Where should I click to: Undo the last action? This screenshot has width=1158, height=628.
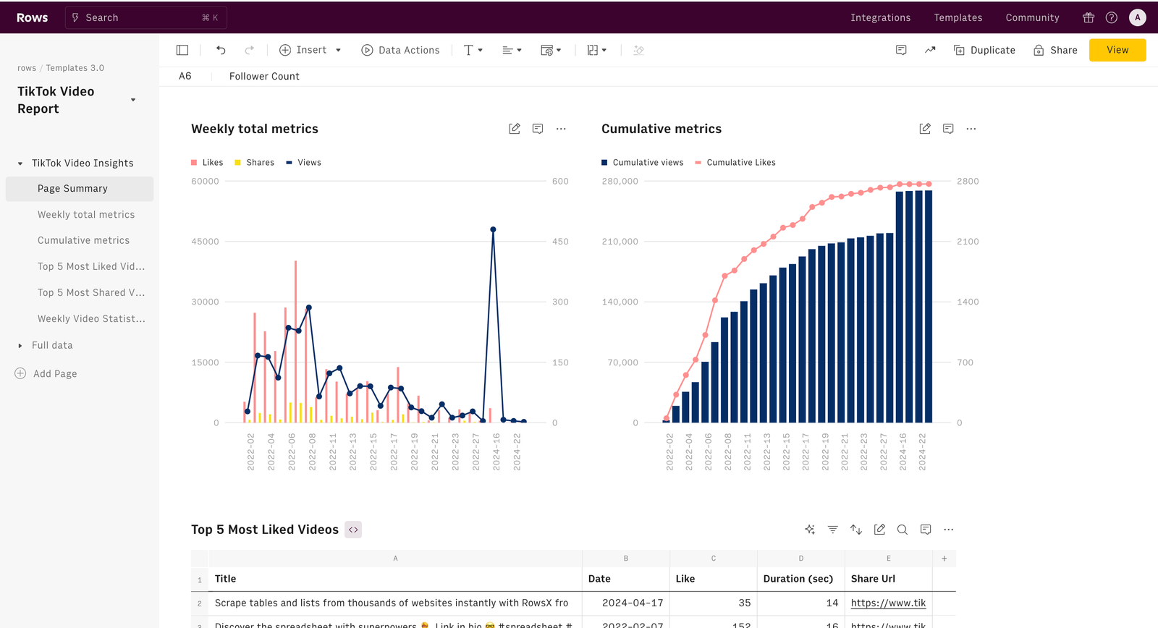[x=221, y=50]
